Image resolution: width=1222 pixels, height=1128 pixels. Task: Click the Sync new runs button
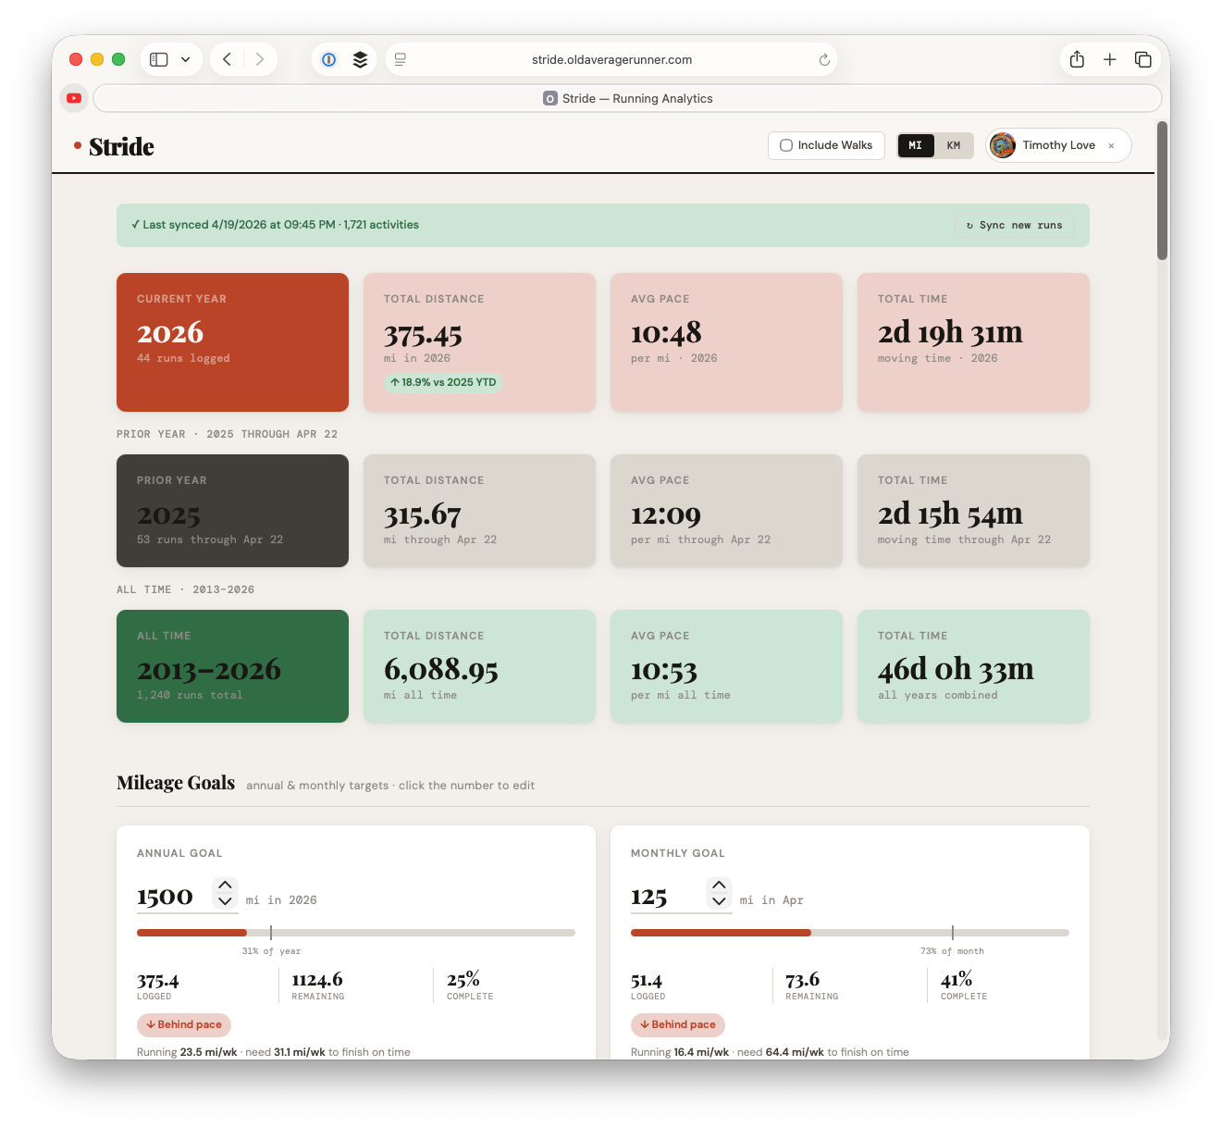[1014, 225]
